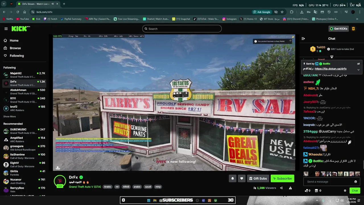Image resolution: width=364 pixels, height=205 pixels.
Task: Toggle the heart follow button for DrFx
Action: tap(241, 179)
